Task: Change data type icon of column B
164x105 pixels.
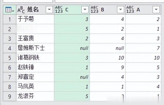Action: [x=95, y=10]
